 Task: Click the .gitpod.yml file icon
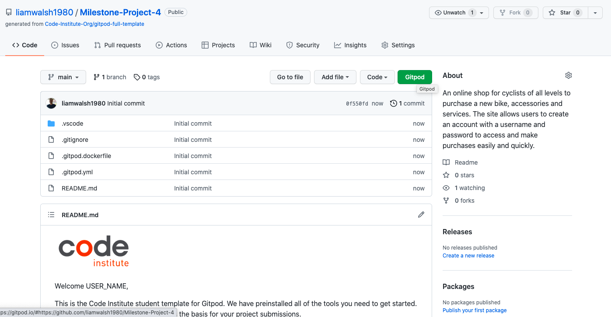tap(51, 172)
